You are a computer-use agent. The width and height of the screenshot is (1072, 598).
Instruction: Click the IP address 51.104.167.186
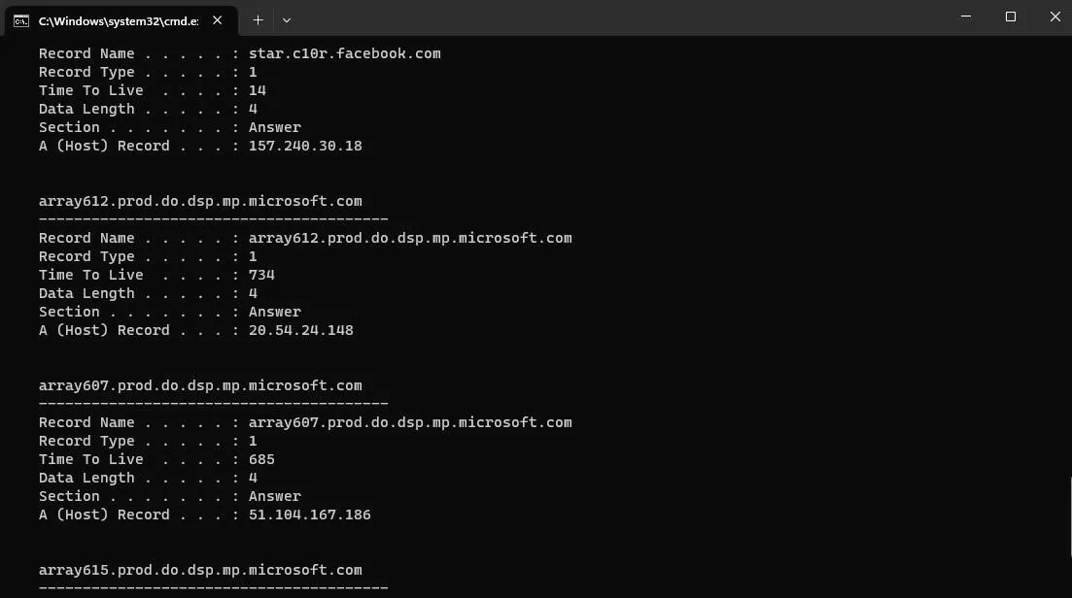310,515
